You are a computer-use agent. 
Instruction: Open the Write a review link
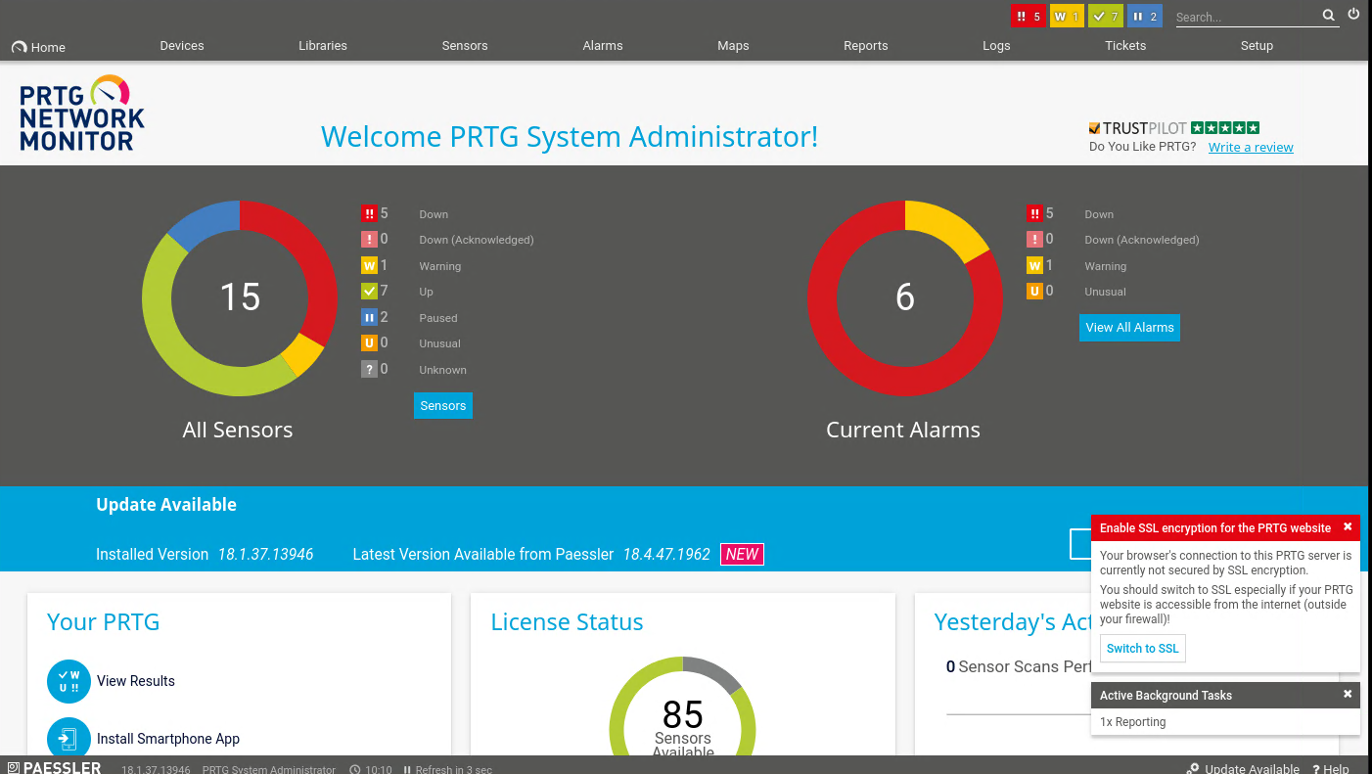(1251, 147)
